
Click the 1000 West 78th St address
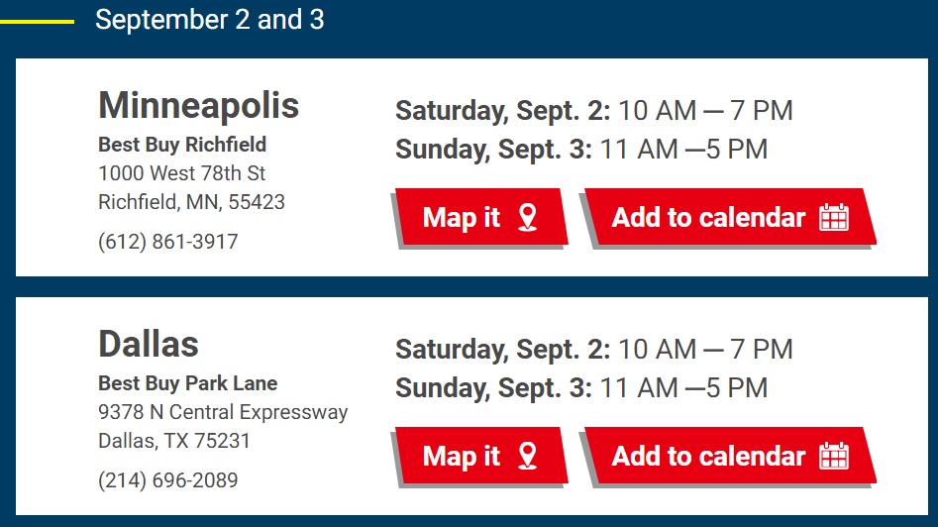coord(182,173)
